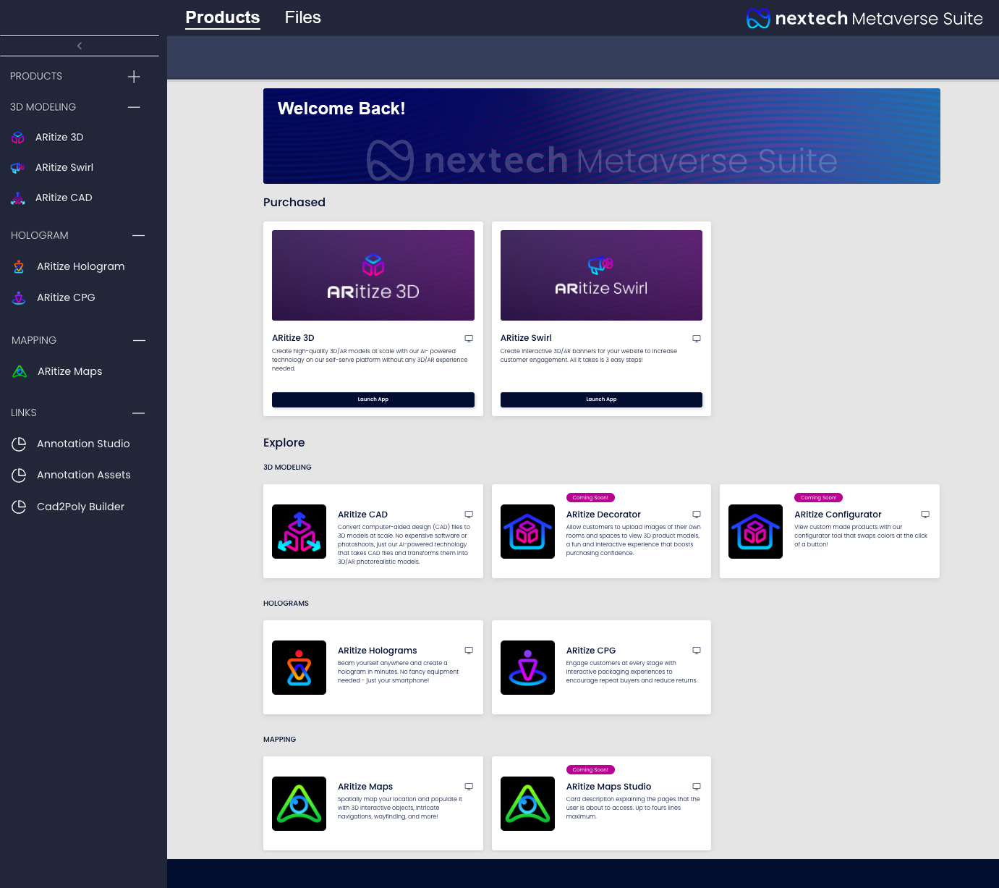The width and height of the screenshot is (999, 888).
Task: Click the monitor icon on ARitize Swirl card
Action: 697,339
